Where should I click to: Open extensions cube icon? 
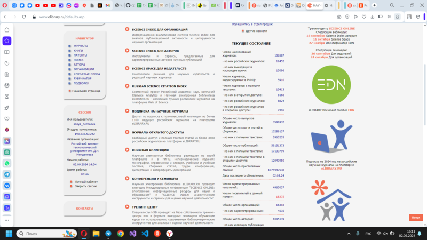click(x=418, y=17)
